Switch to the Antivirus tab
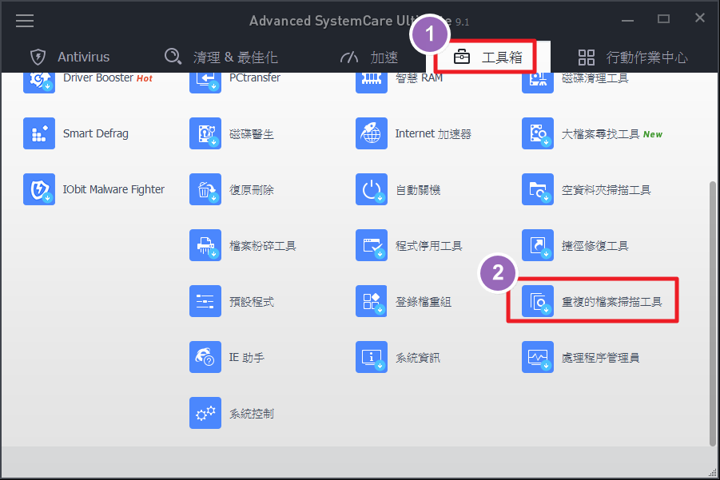Screen dimensions: 720x480 [x=70, y=57]
